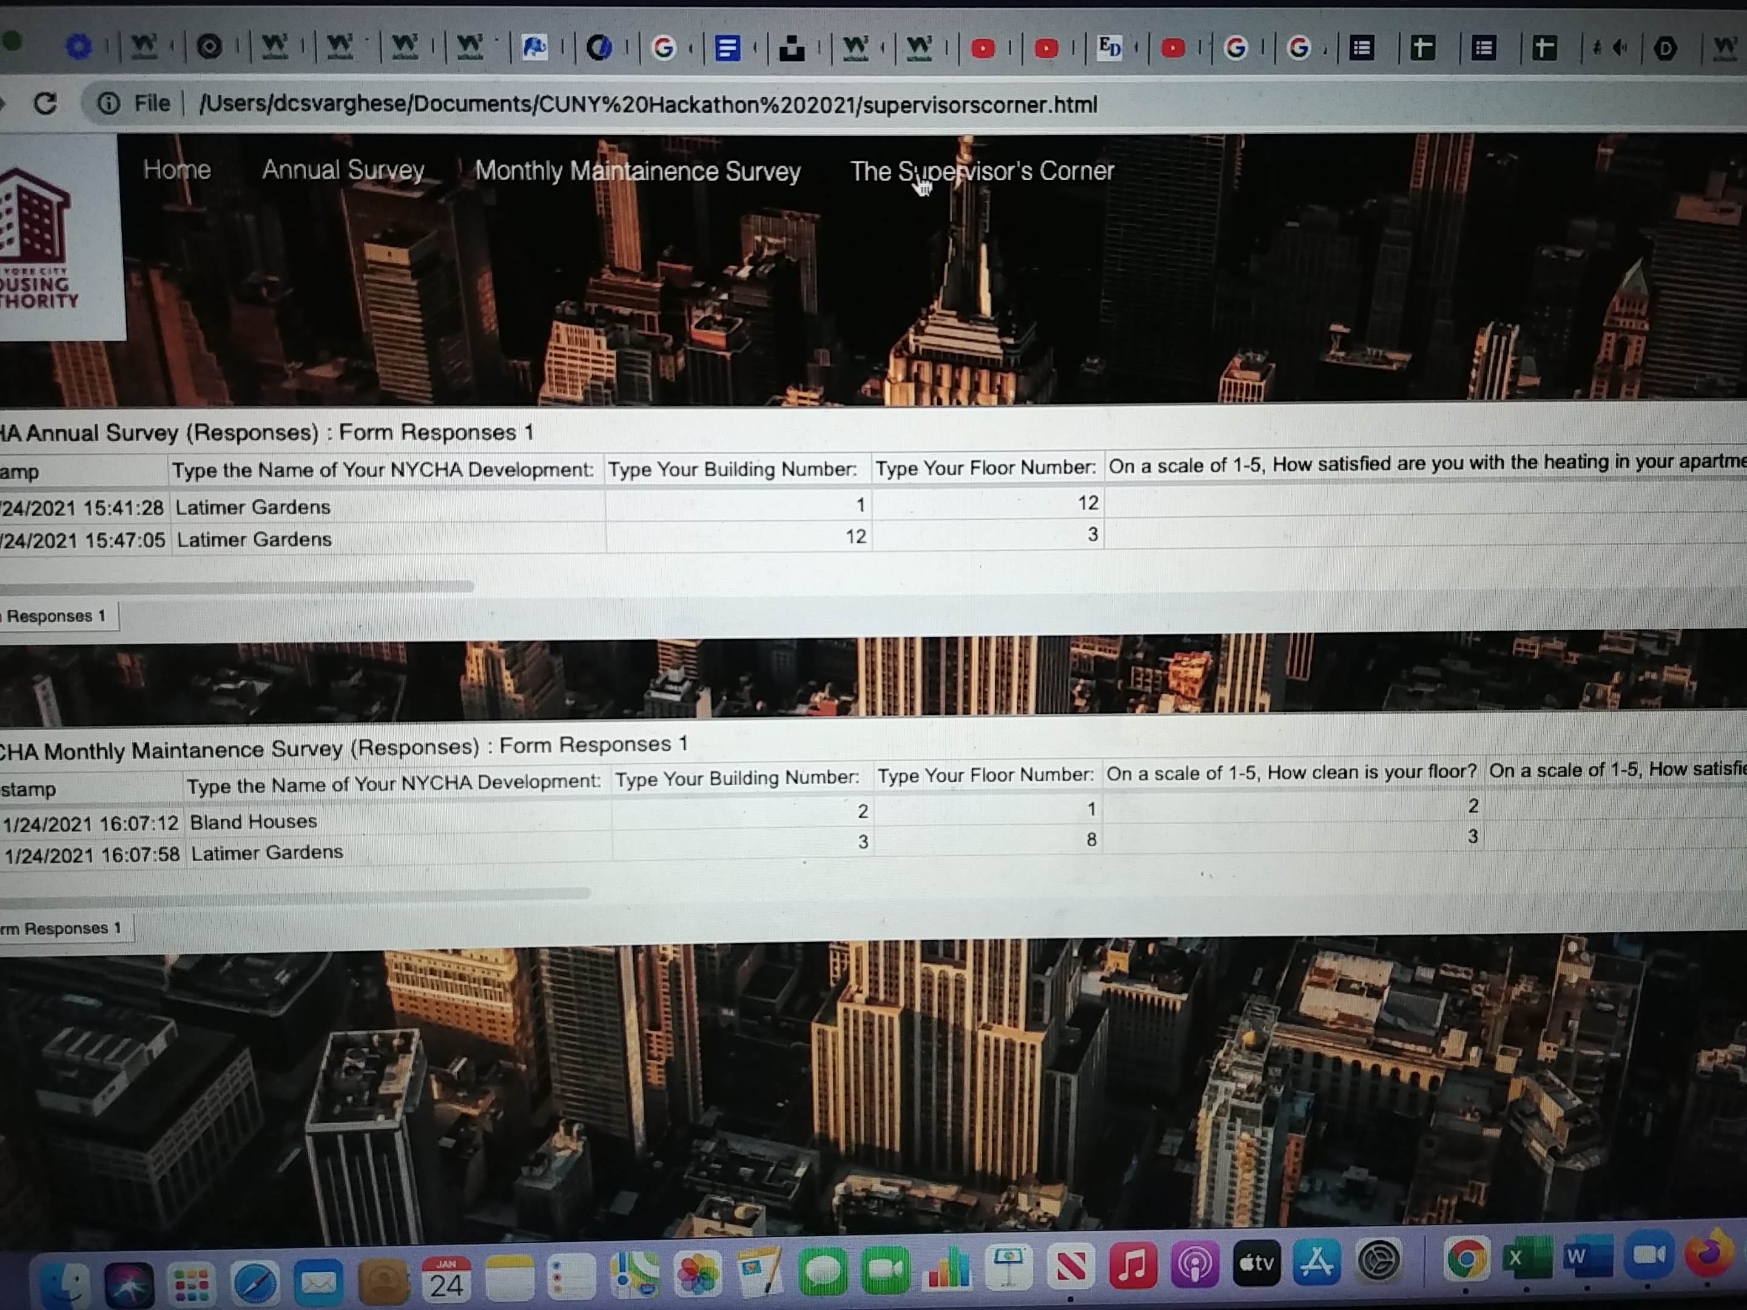The width and height of the screenshot is (1747, 1310).
Task: Click the address bar URL
Action: (648, 104)
